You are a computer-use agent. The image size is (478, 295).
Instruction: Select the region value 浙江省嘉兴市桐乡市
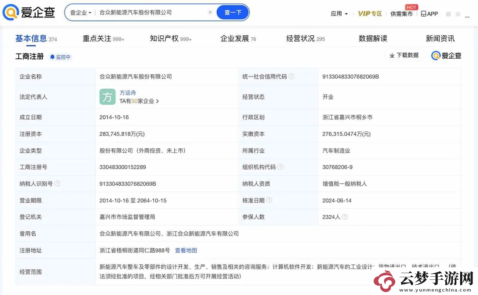(x=348, y=117)
